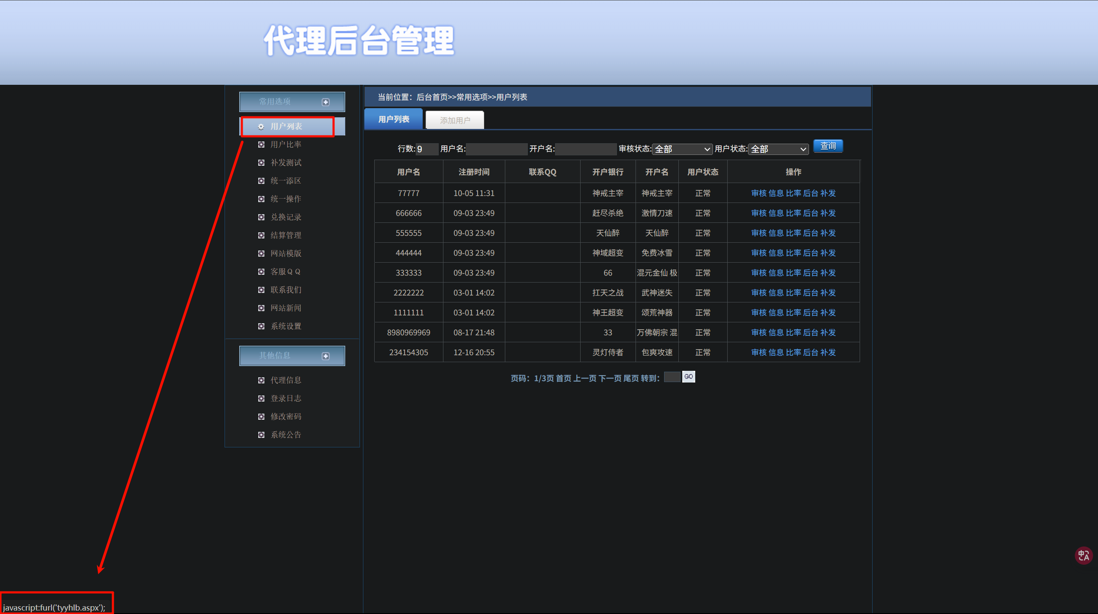Click 审核 link for user 77777
This screenshot has width=1098, height=614.
[759, 193]
